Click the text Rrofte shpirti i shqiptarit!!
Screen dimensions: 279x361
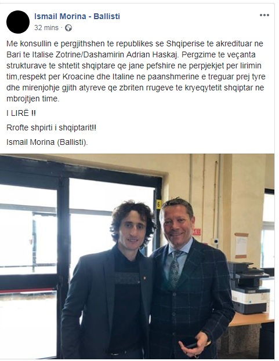coord(52,127)
